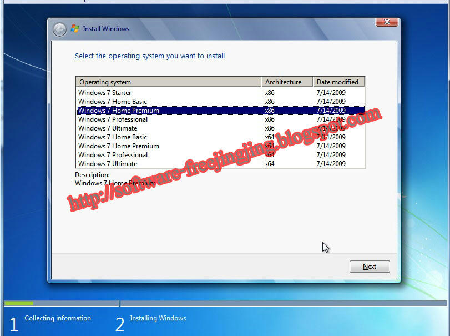Image resolution: width=450 pixels, height=336 pixels.
Task: Click the Architecture column header
Action: pos(286,82)
